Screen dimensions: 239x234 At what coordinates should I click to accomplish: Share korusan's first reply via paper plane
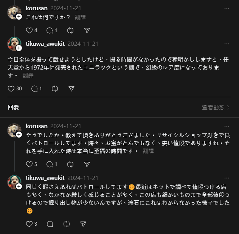[87, 30]
